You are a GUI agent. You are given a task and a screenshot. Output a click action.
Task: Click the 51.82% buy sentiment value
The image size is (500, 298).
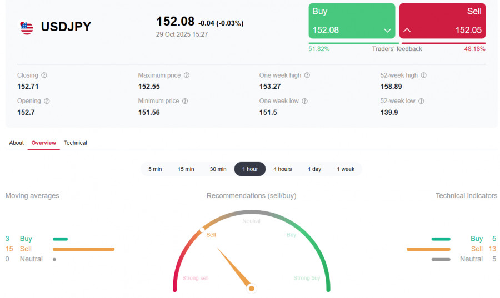(x=319, y=49)
